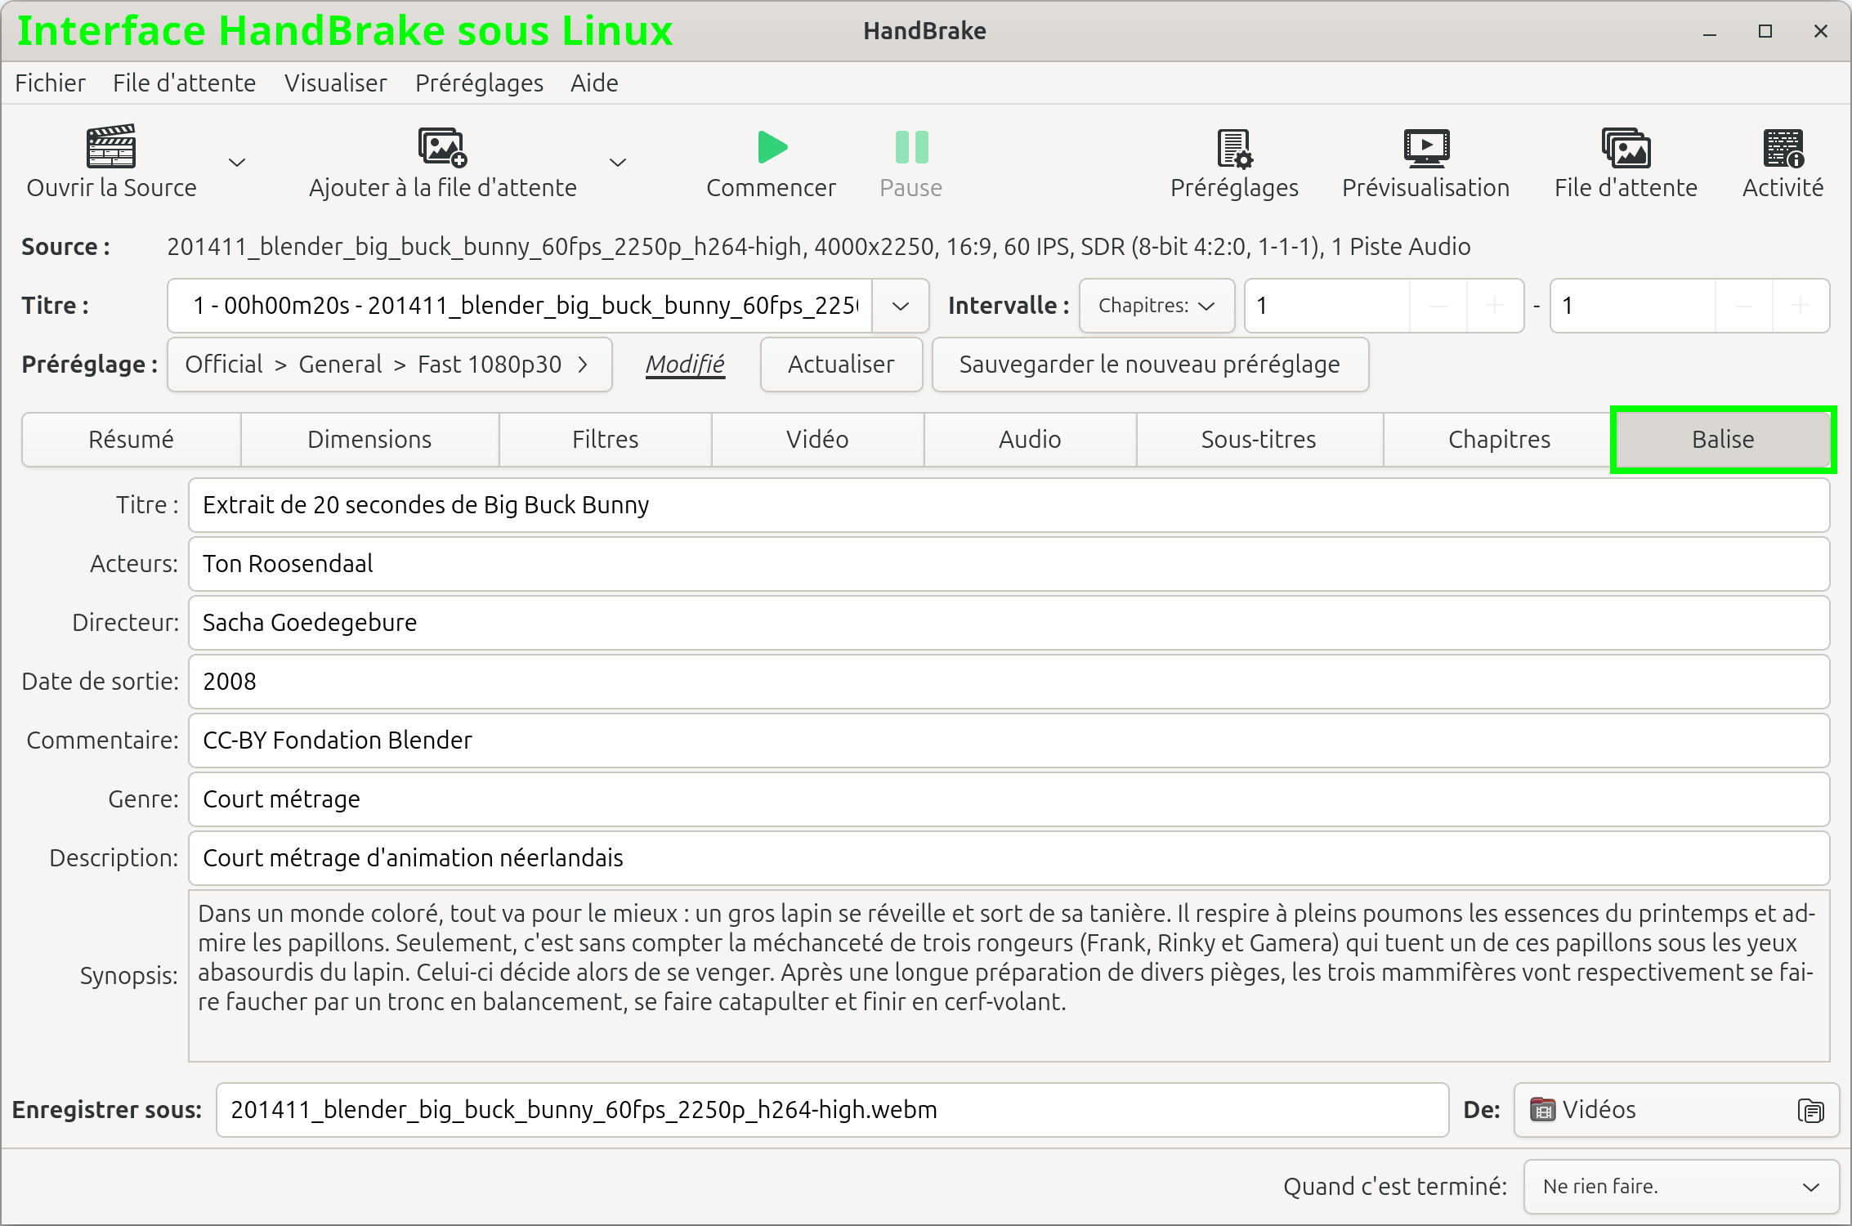Image resolution: width=1852 pixels, height=1226 pixels.
Task: Increase the start chapter with plus button
Action: (1495, 306)
